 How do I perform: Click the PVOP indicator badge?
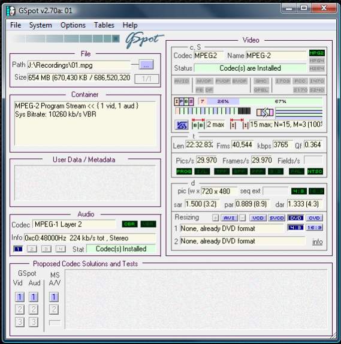222,81
